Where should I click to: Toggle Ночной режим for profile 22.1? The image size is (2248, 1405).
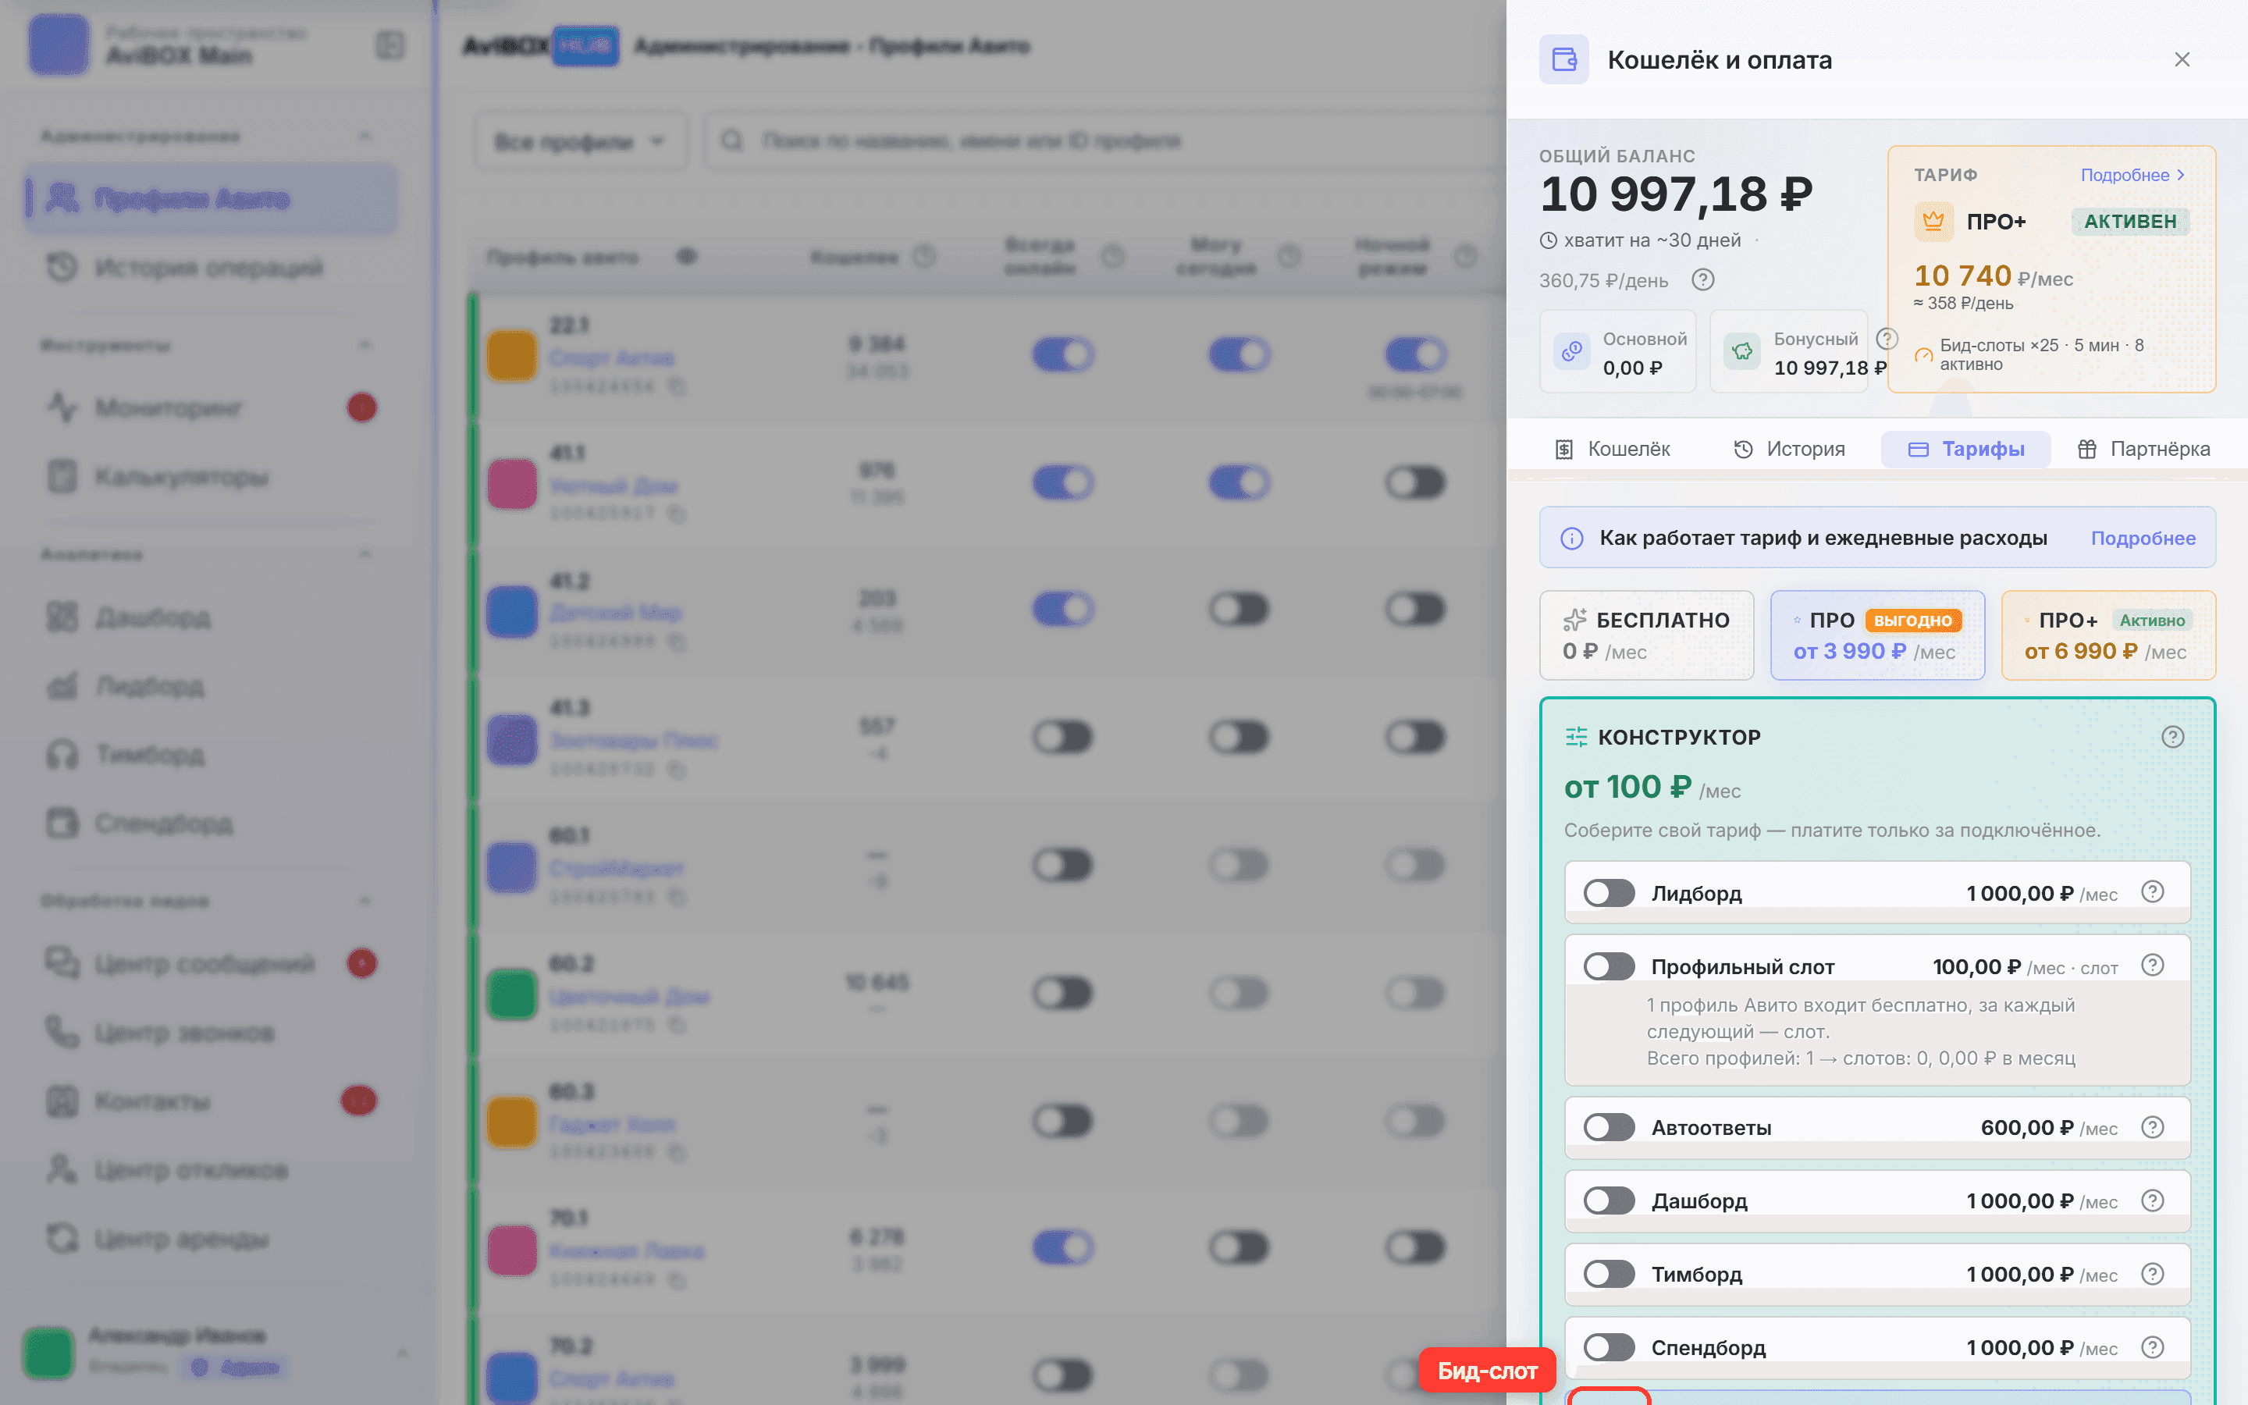click(x=1416, y=354)
